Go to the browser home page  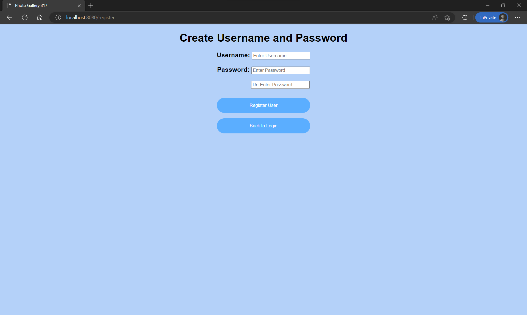pos(40,18)
